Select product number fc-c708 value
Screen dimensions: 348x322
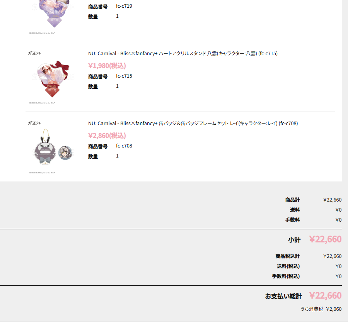pos(124,146)
